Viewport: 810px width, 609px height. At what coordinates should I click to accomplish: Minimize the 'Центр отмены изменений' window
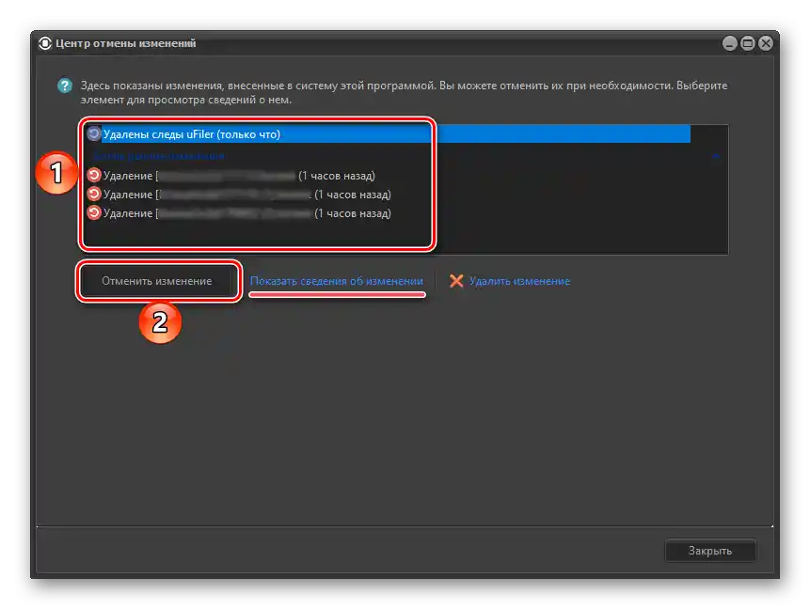(x=729, y=43)
